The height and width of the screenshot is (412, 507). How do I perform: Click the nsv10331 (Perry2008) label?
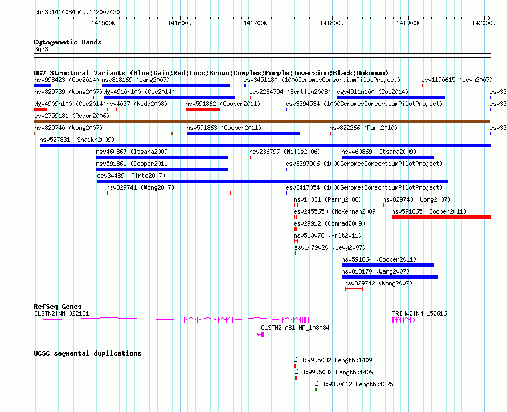[328, 199]
